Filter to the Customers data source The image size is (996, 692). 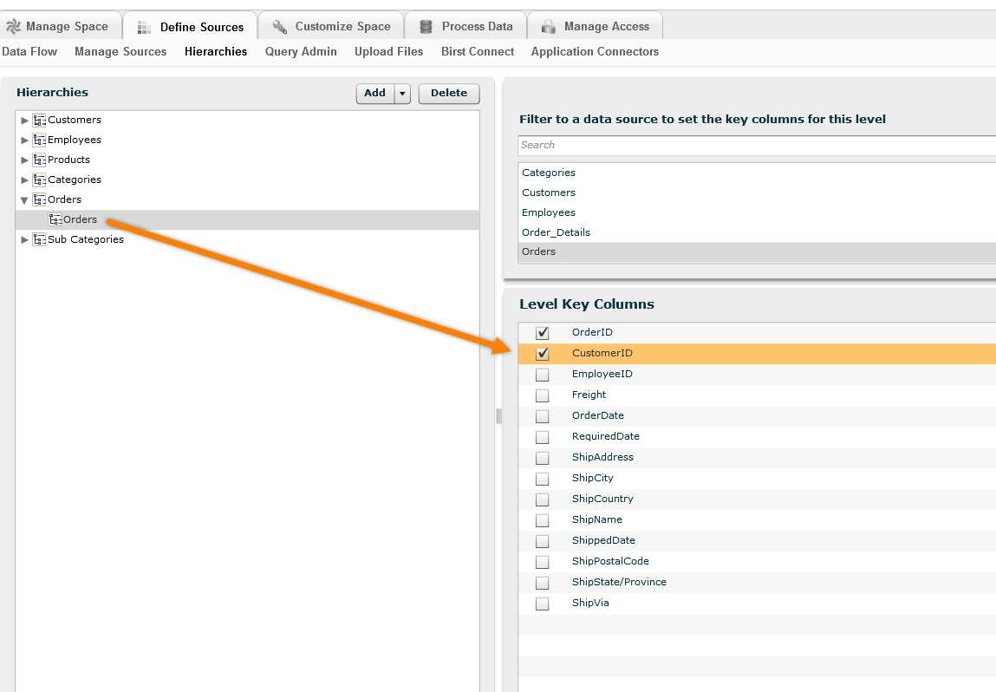coord(757,193)
